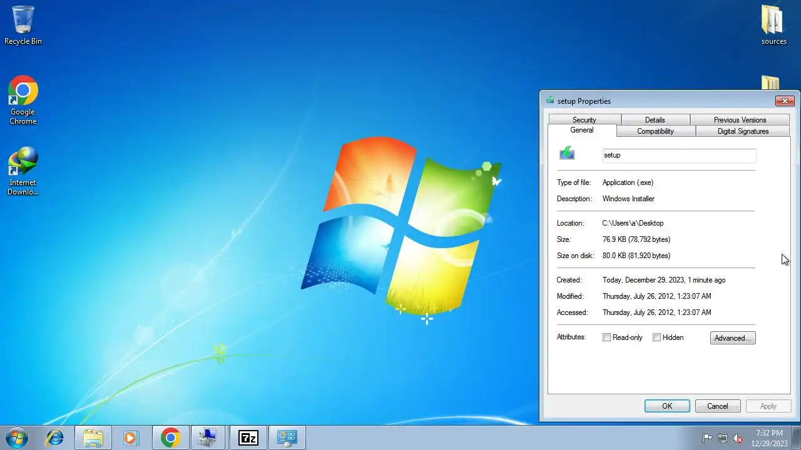Click the Accessed date value
801x450 pixels.
click(x=656, y=312)
